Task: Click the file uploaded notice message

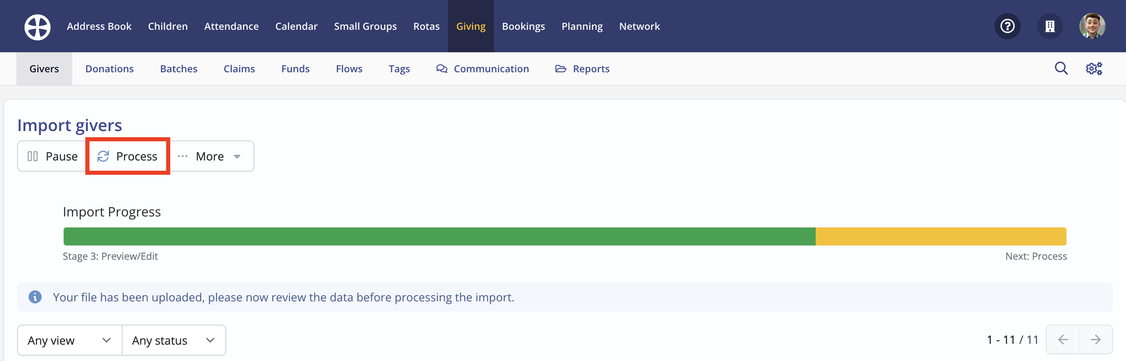Action: [283, 297]
